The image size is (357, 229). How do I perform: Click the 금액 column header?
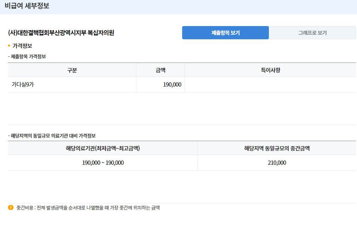(x=160, y=70)
